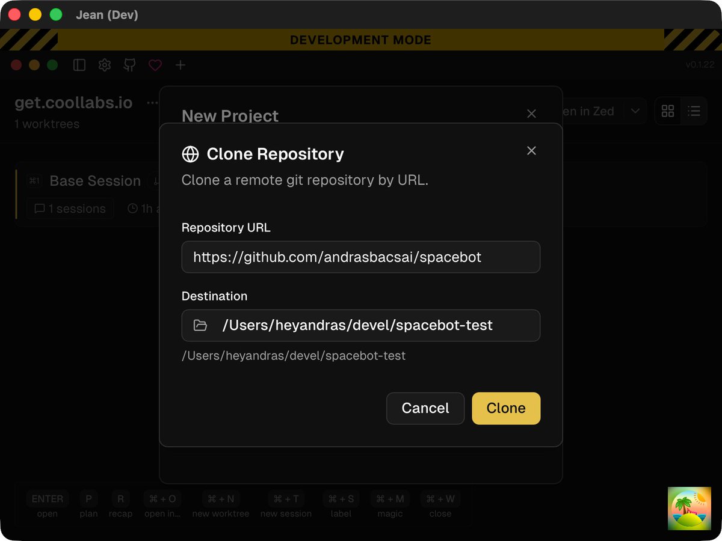Image resolution: width=722 pixels, height=541 pixels.
Task: Toggle the sidebar panel icon
Action: click(79, 65)
